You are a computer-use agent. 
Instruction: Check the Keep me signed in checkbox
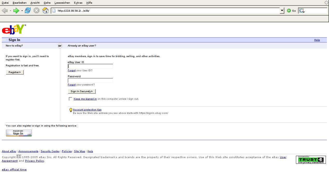[70, 99]
